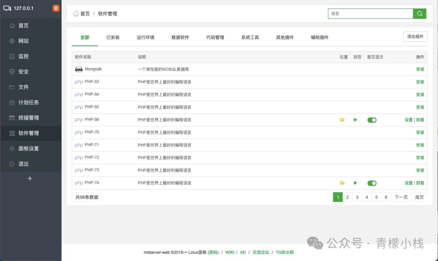Click the logout icon for 退出
438x261 pixels.
point(12,164)
